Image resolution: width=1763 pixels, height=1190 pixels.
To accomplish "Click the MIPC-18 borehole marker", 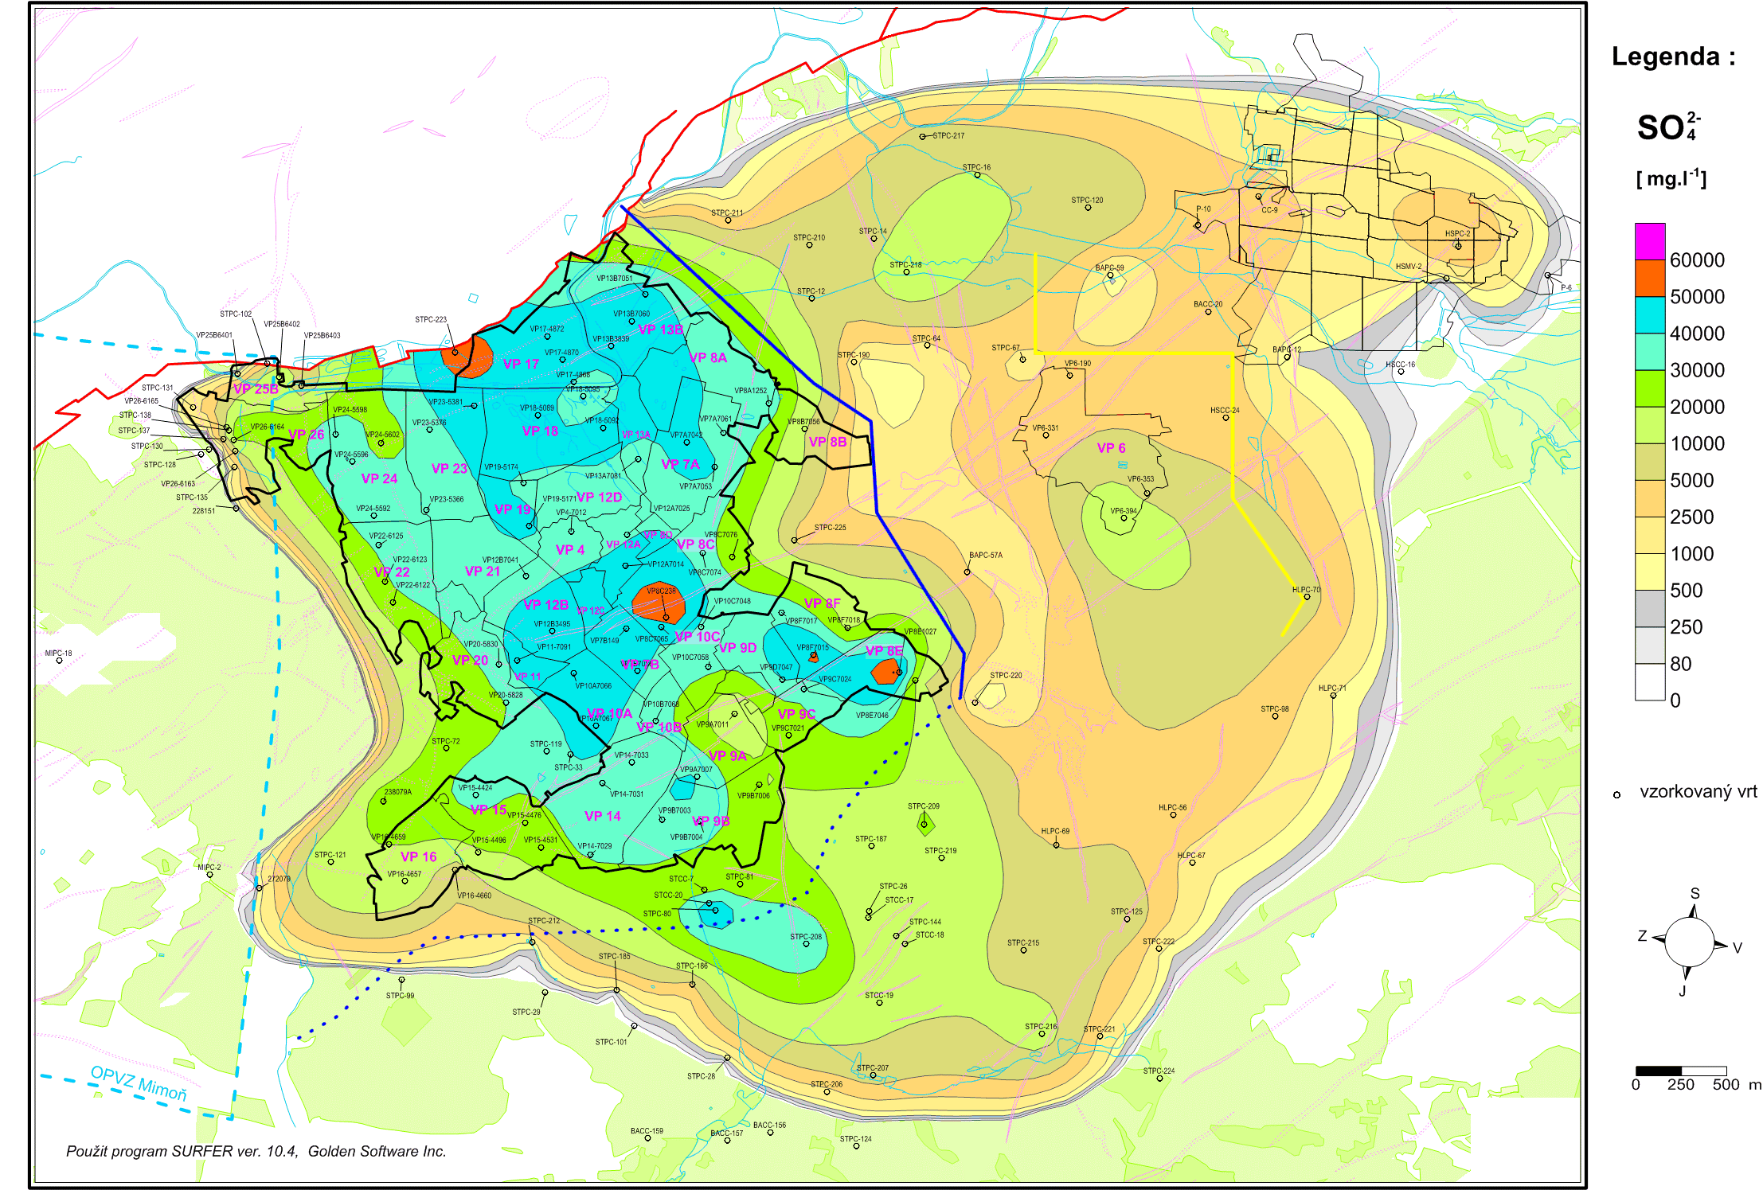I will coord(59,661).
